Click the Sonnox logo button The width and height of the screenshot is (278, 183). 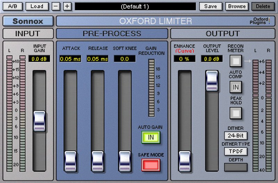[x=28, y=21]
